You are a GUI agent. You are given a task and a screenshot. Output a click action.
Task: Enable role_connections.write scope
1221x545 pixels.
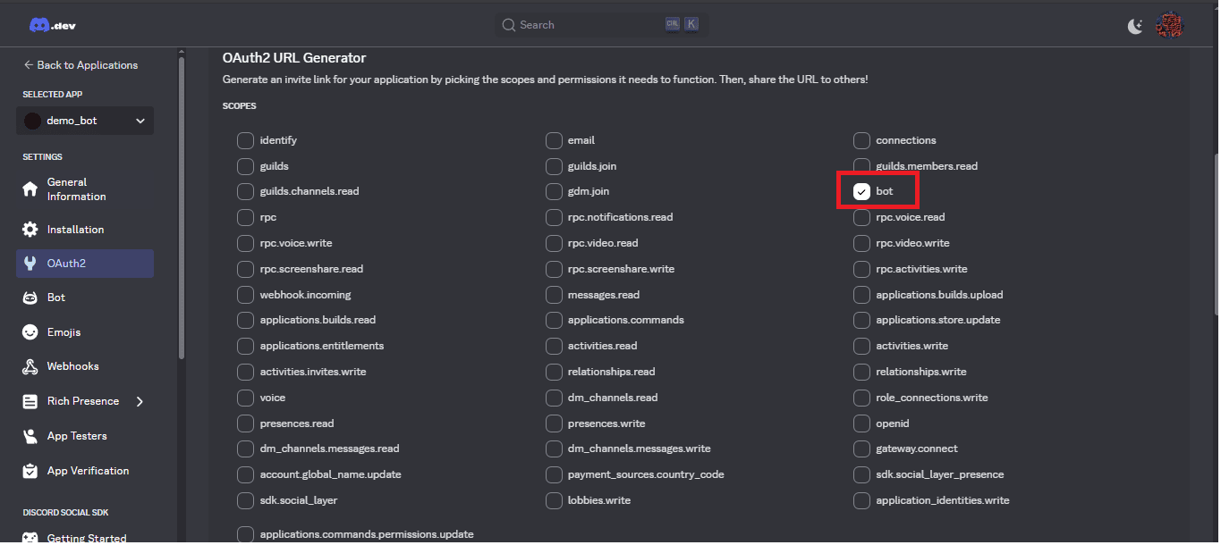point(861,398)
